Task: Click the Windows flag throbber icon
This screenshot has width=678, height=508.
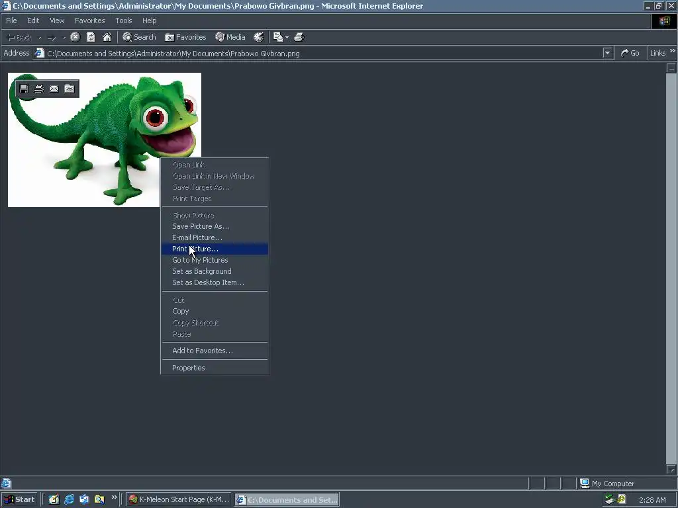Action: click(x=664, y=21)
